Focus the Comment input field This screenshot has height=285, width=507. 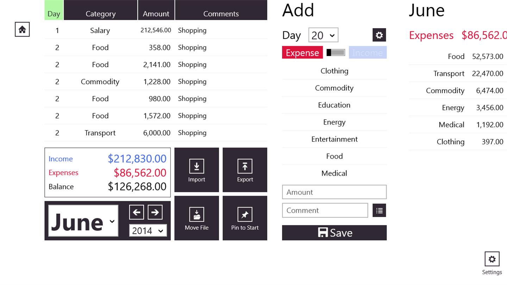pos(325,210)
